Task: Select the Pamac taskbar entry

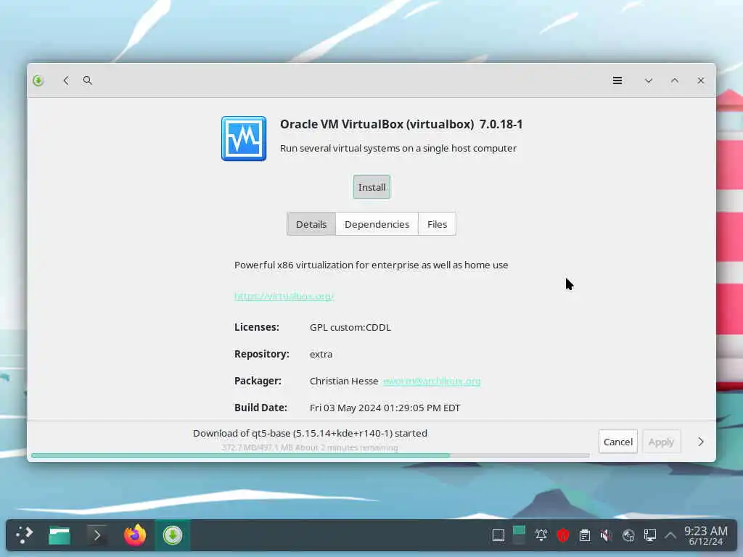Action: 173,535
